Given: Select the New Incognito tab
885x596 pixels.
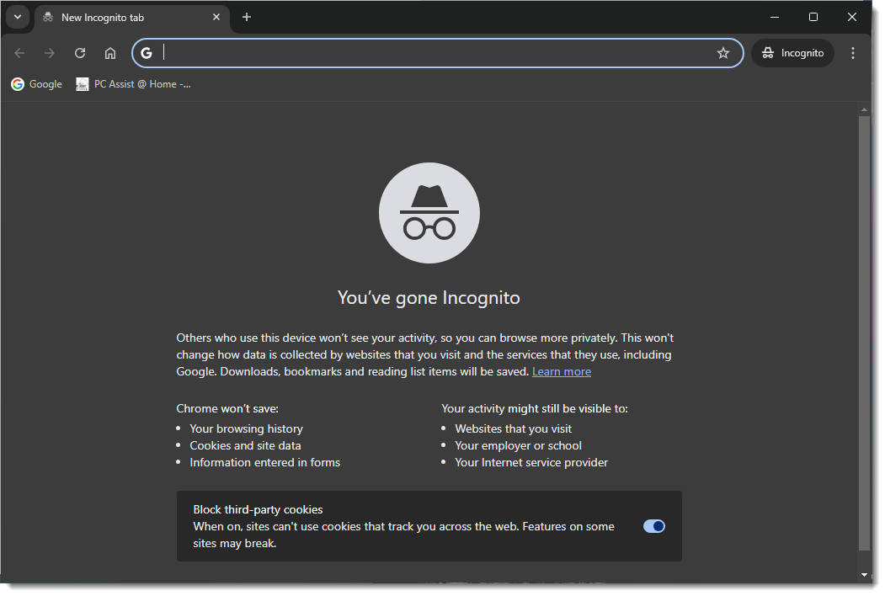Looking at the screenshot, I should click(118, 17).
